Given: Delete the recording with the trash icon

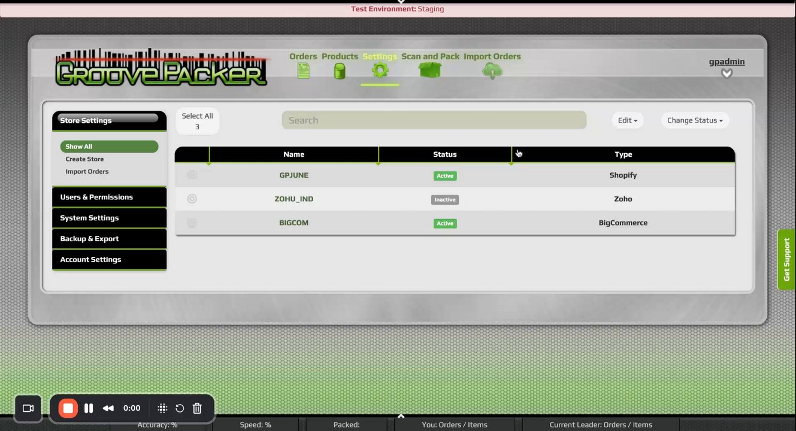Looking at the screenshot, I should click(x=197, y=408).
